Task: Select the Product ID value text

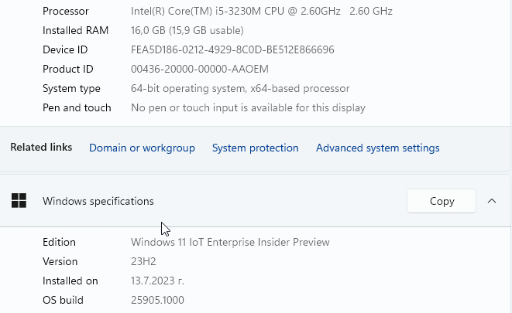Action: [200, 69]
